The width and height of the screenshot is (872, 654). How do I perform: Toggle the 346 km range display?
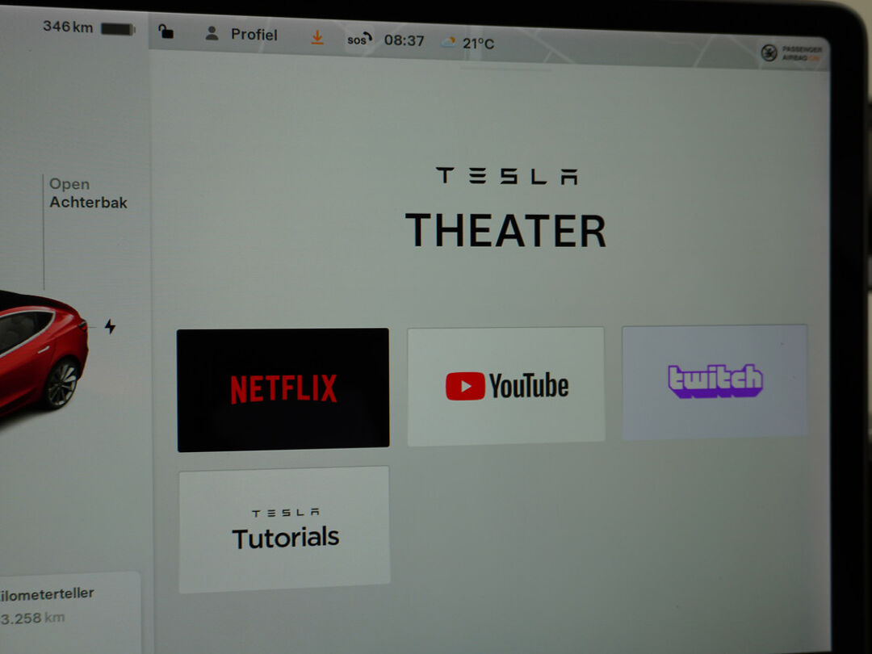68,27
